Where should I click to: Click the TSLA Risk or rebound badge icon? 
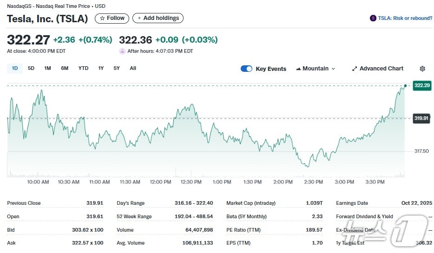373,18
